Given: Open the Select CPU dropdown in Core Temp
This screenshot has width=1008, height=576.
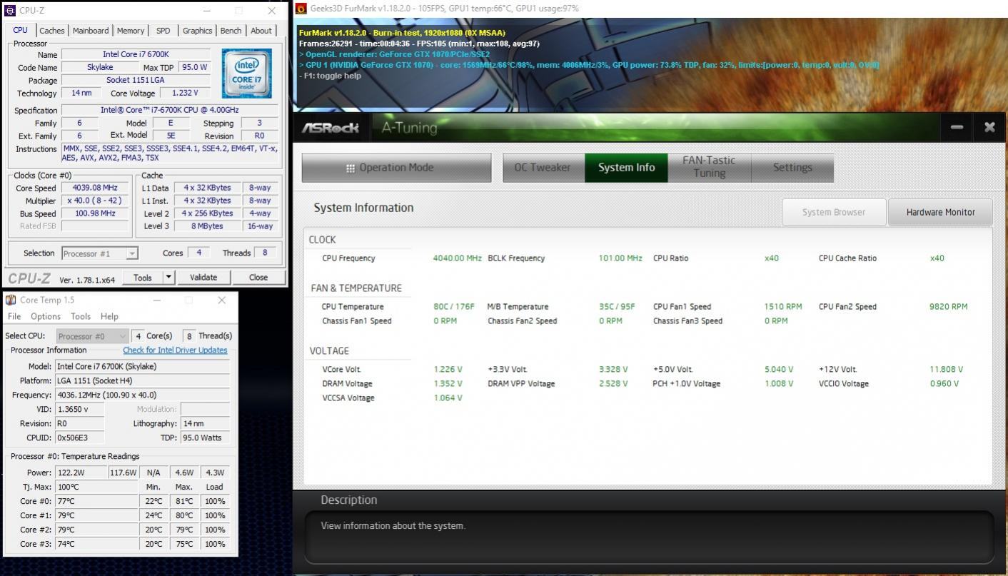Looking at the screenshot, I should click(x=92, y=336).
